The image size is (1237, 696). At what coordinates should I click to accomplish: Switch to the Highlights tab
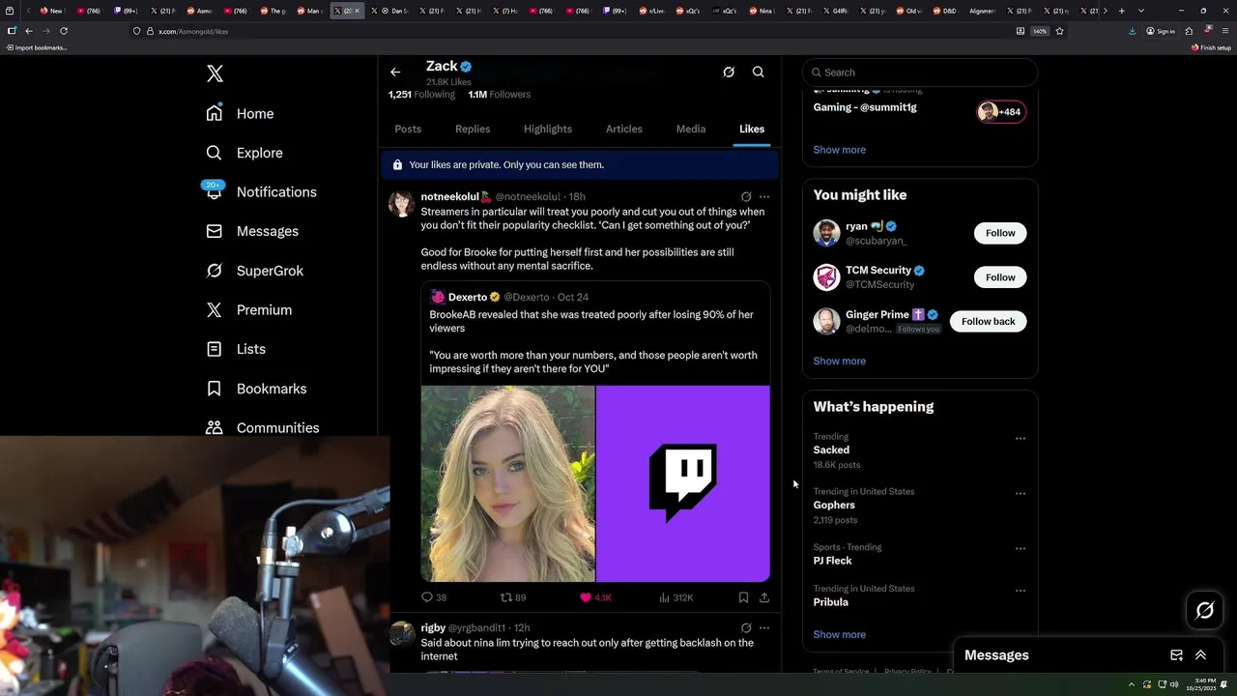coord(548,129)
